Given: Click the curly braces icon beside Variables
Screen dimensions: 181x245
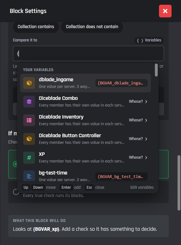Looking at the screenshot, I should tap(140, 40).
